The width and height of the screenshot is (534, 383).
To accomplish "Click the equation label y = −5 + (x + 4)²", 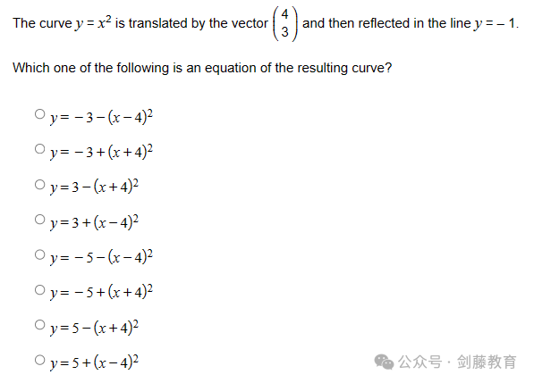I will pos(101,292).
